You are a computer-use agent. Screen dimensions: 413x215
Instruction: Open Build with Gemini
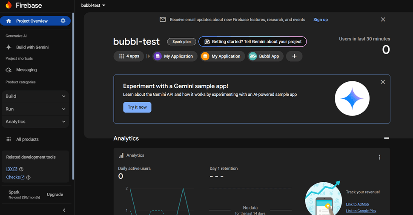(32, 47)
